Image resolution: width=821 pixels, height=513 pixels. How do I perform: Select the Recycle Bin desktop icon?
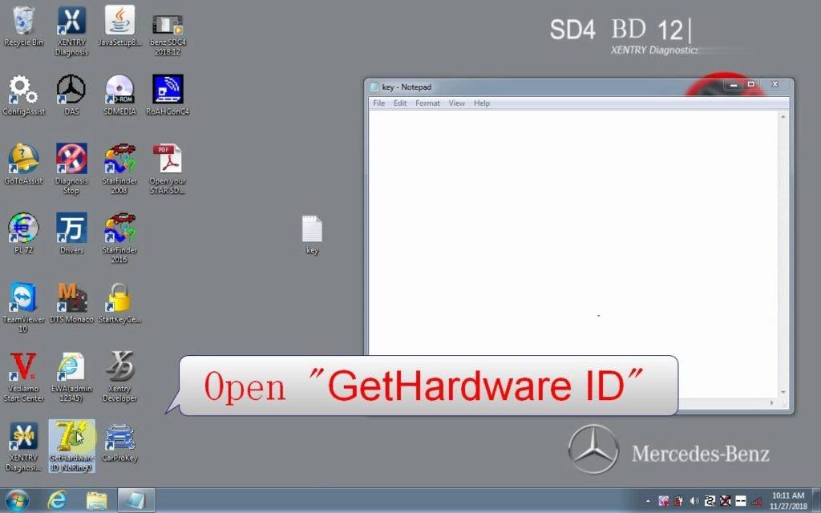click(x=23, y=26)
